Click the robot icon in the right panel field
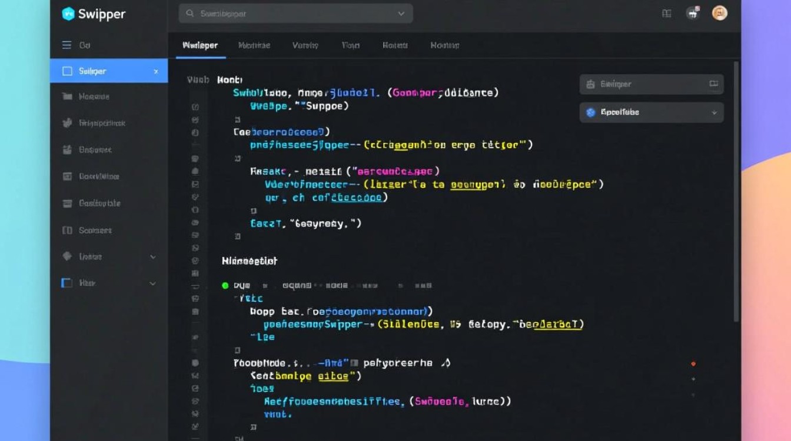This screenshot has width=791, height=441. tap(590, 84)
